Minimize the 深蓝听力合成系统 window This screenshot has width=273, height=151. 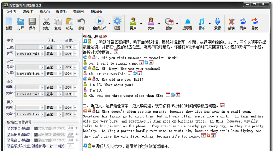248,4
